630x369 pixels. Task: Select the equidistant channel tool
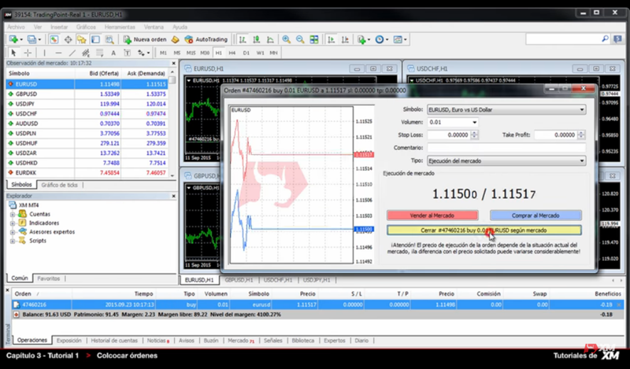[85, 53]
